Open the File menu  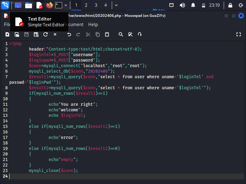(x=7, y=25)
